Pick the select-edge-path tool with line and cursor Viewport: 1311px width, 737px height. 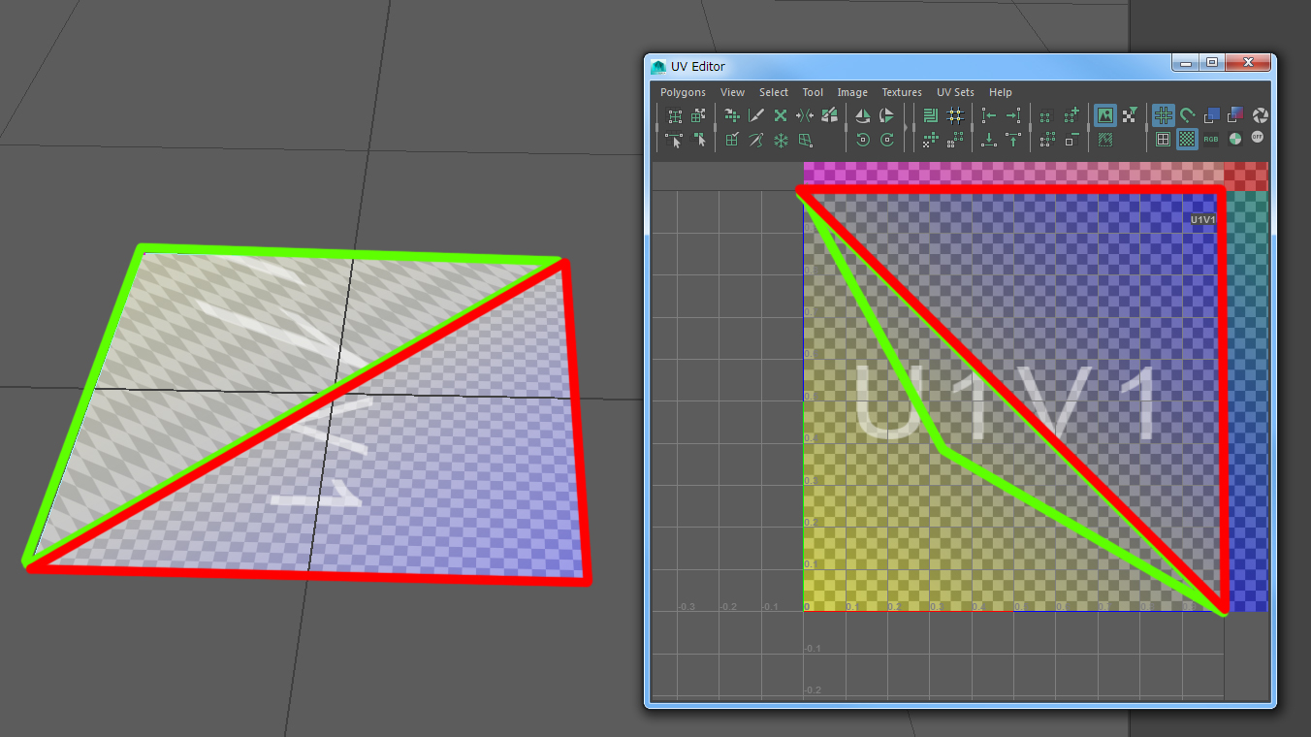point(675,140)
